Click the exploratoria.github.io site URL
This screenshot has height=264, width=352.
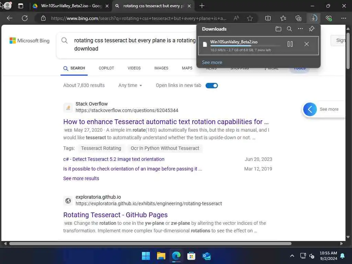point(148,203)
